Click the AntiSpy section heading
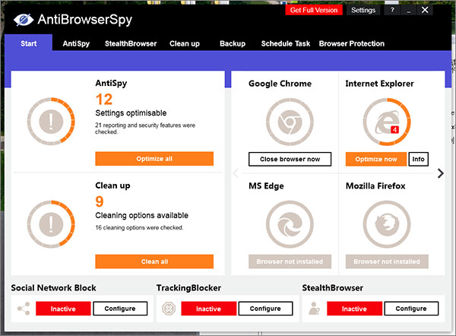This screenshot has height=336, width=456. click(111, 83)
